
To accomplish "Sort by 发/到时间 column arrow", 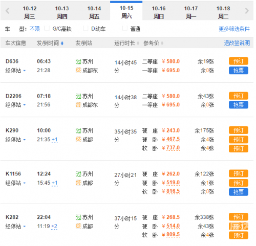I will pyautogui.click(x=62, y=43).
